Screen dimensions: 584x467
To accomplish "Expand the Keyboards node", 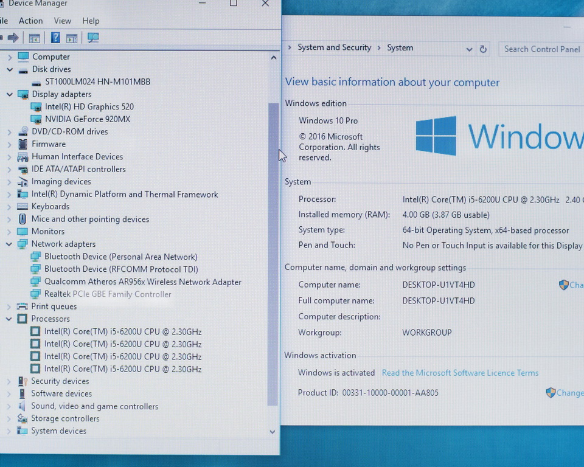I will pyautogui.click(x=9, y=207).
